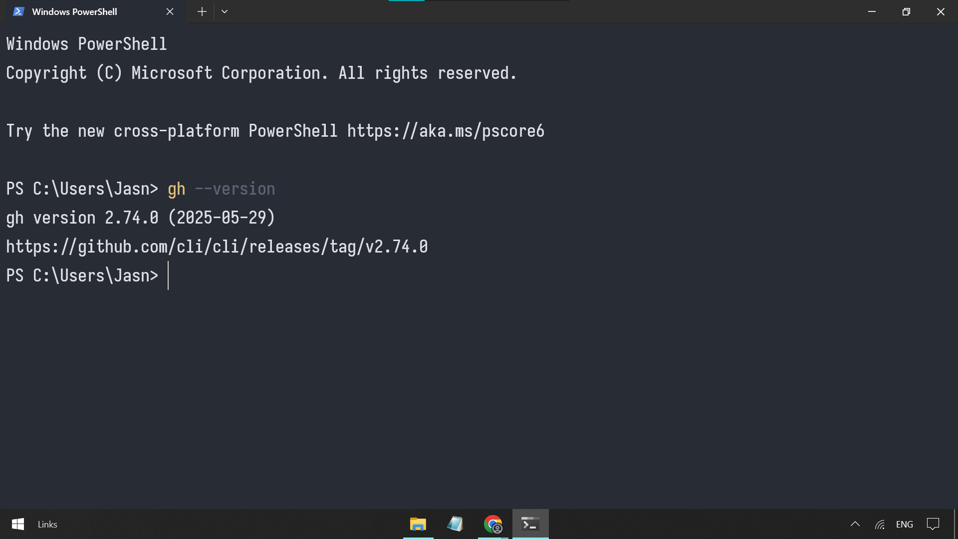Click the ENG language indicator
The height and width of the screenshot is (539, 958).
[904, 524]
